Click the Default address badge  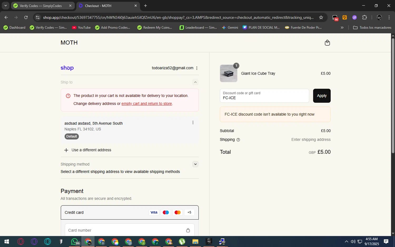pyautogui.click(x=72, y=136)
